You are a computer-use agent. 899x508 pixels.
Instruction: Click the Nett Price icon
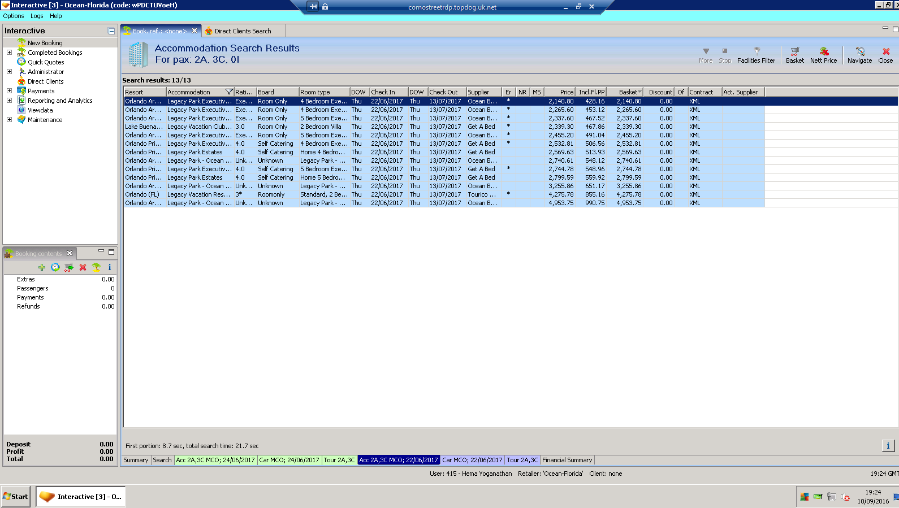tap(824, 51)
